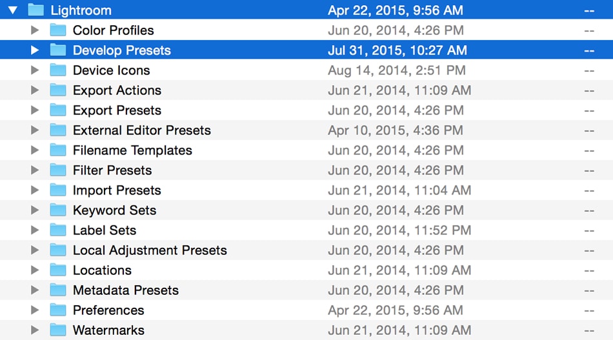Click the Watermarks row modified date
The width and height of the screenshot is (613, 340).
[x=399, y=330]
